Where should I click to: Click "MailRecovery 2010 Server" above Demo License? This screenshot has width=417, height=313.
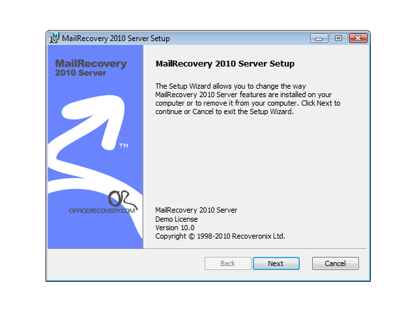(x=196, y=210)
